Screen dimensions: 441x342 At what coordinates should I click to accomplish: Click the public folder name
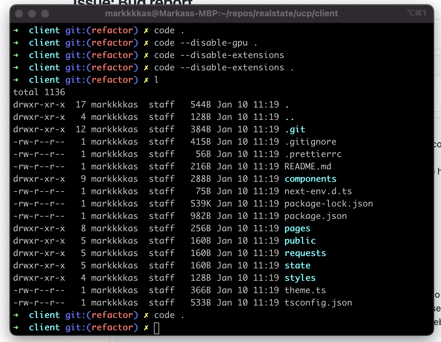(x=300, y=240)
